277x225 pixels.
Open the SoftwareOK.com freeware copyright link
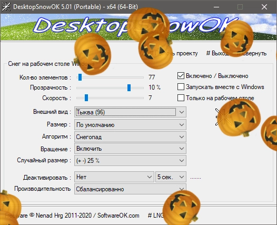[72, 216]
